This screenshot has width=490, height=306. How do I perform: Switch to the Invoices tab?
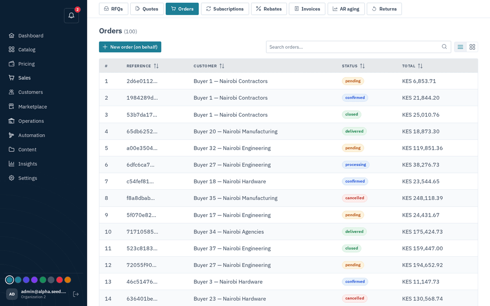point(307,9)
